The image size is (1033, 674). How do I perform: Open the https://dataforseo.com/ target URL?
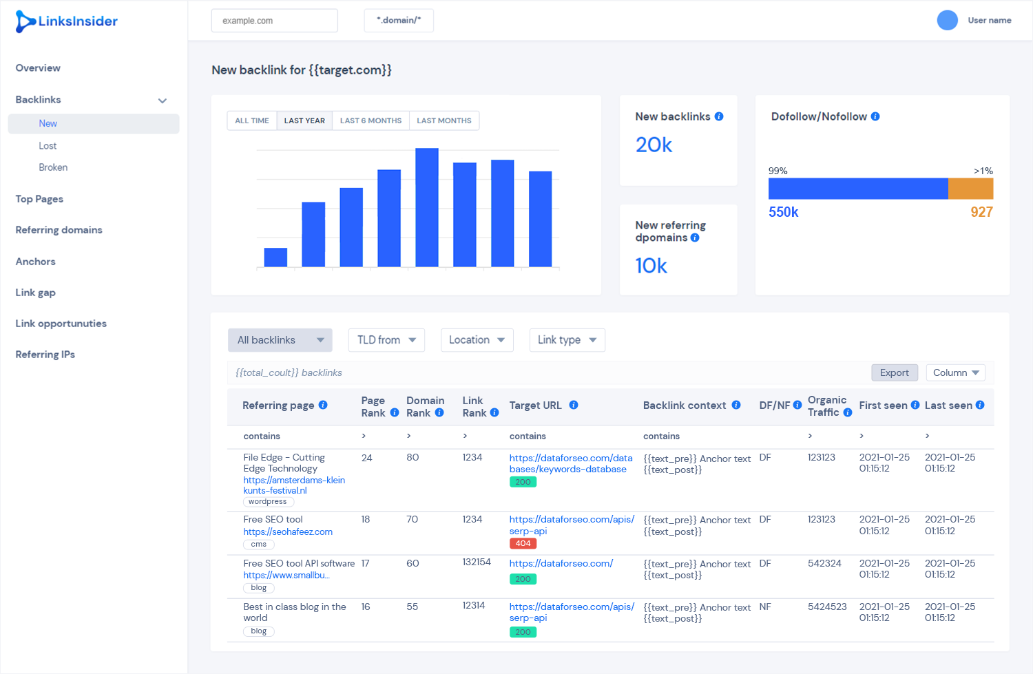pos(561,563)
